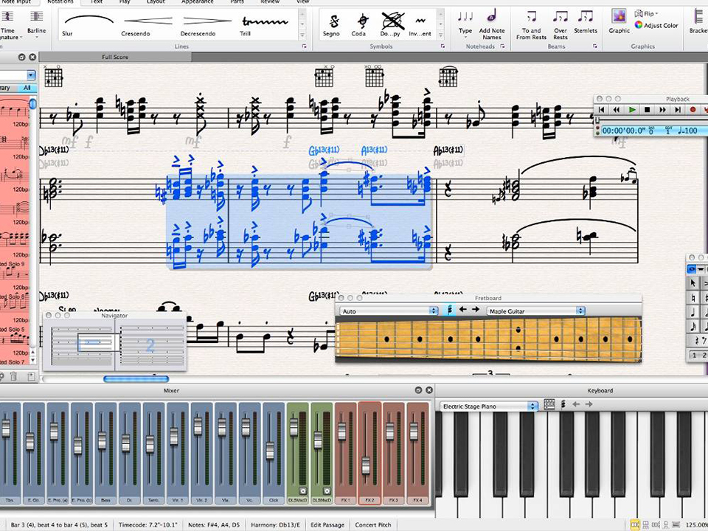708x531 pixels.
Task: Add Note Names to noteheads
Action: pos(492,24)
